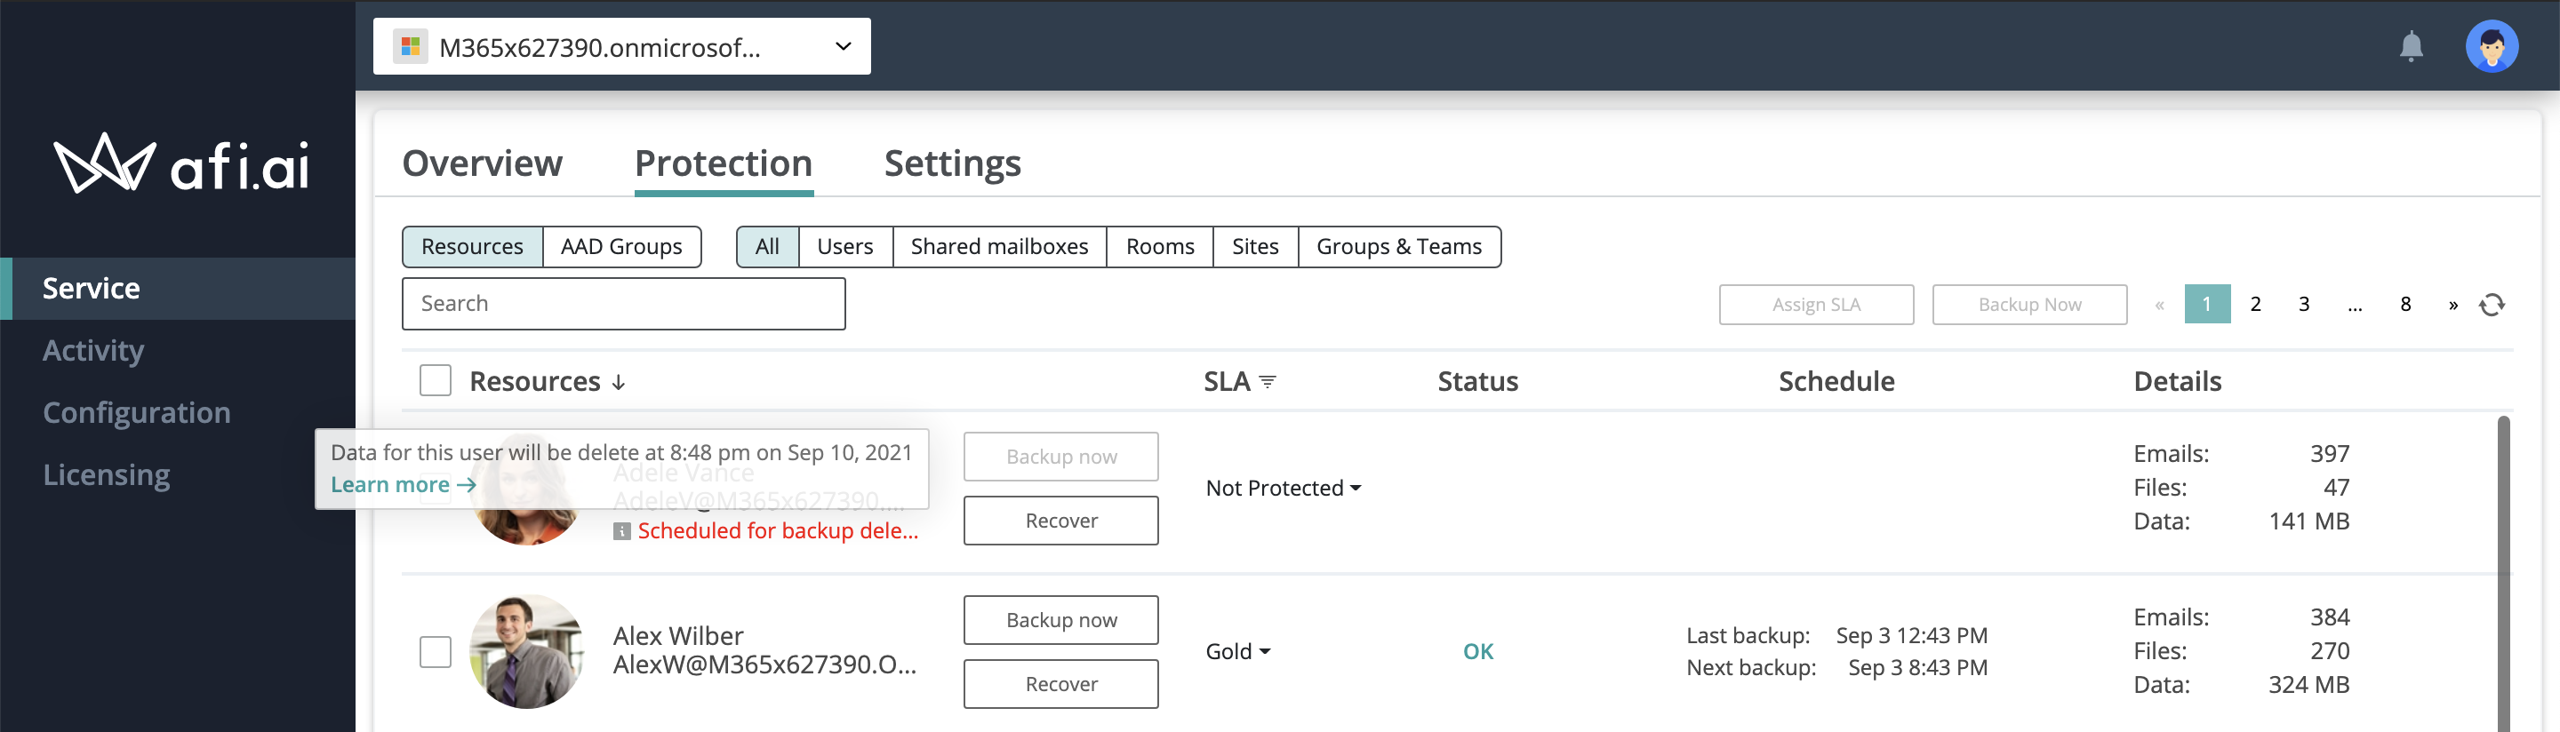Open Service in the sidebar

(178, 289)
